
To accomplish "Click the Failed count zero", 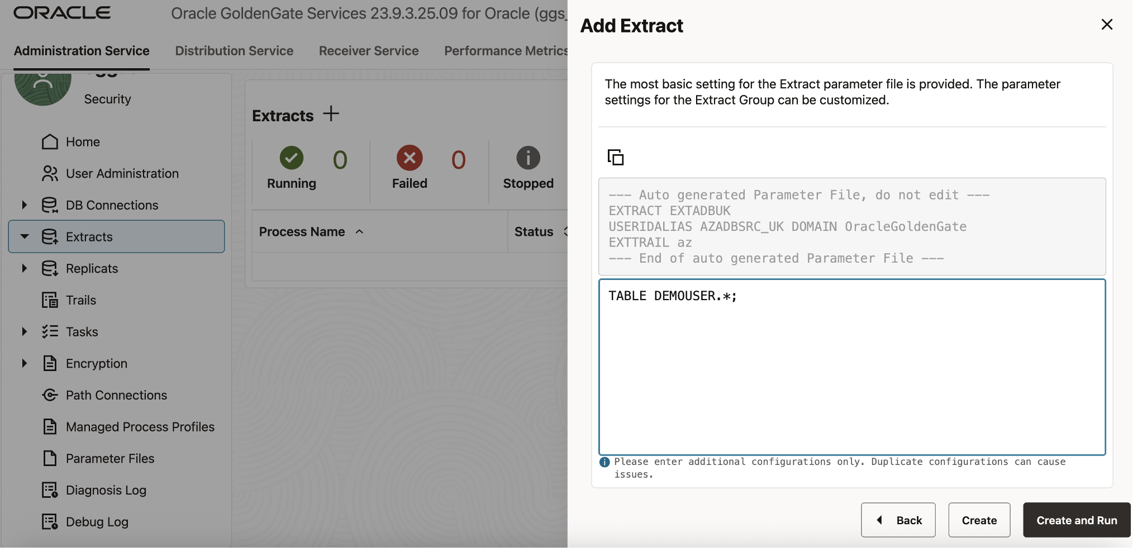I will (x=458, y=160).
